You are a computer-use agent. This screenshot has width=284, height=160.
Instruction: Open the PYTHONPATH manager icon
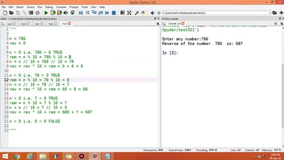click(x=143, y=13)
